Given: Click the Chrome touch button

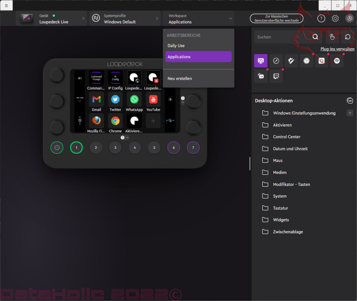Looking at the screenshot, I should [115, 121].
